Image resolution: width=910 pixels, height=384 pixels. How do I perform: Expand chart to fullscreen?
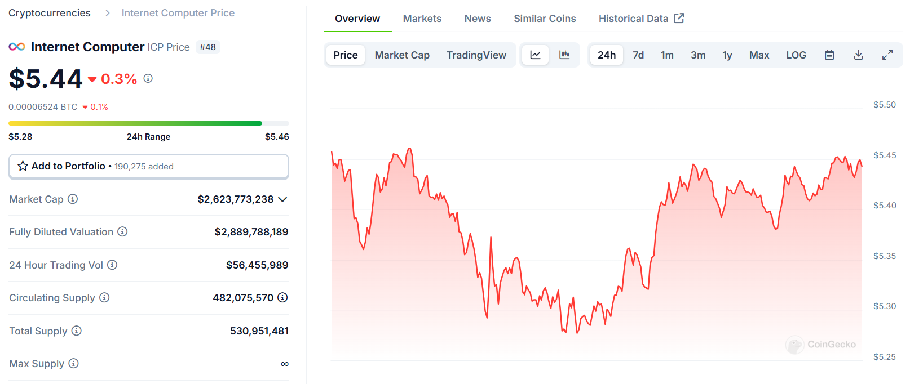point(887,55)
